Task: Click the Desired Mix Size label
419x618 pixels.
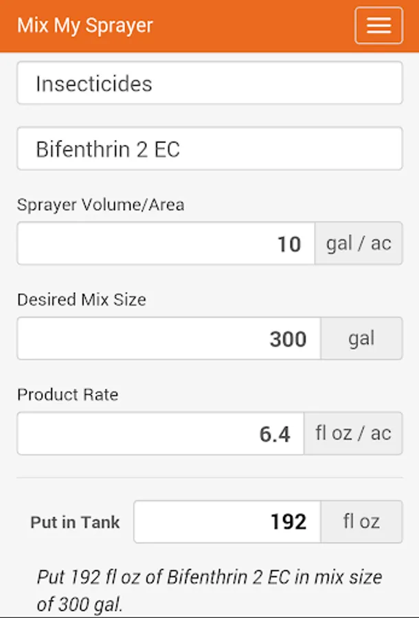Action: coord(82,300)
